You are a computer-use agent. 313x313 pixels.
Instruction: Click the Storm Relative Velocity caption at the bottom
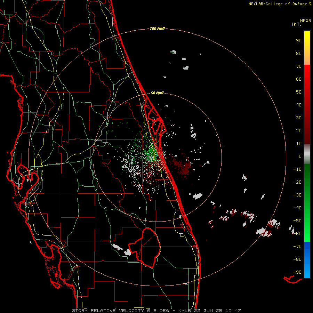(x=156, y=311)
